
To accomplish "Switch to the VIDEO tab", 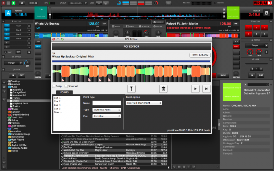I will coord(130,26).
